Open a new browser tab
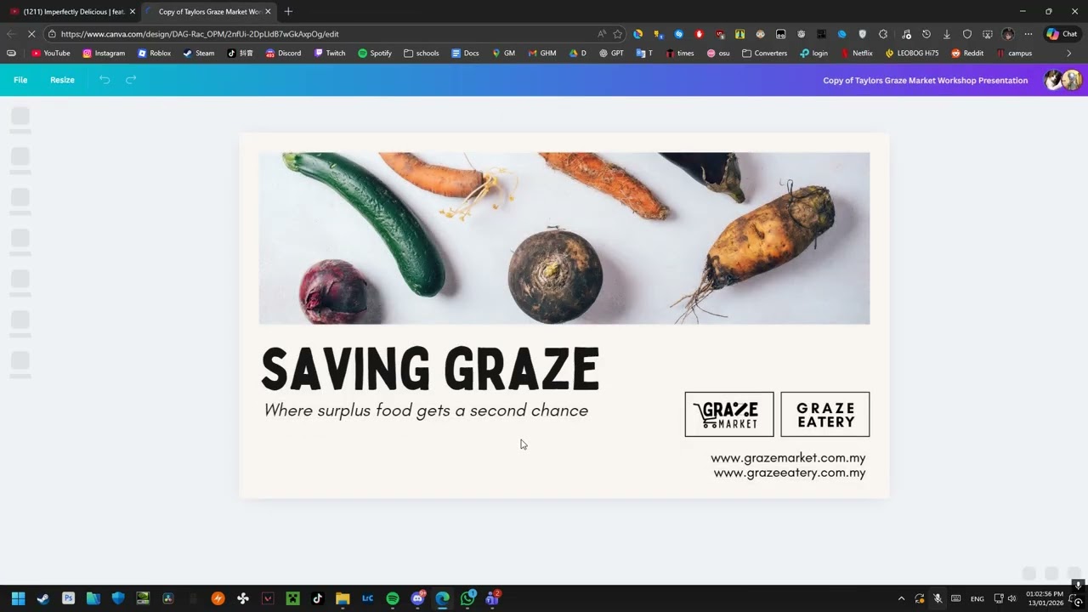 point(288,12)
